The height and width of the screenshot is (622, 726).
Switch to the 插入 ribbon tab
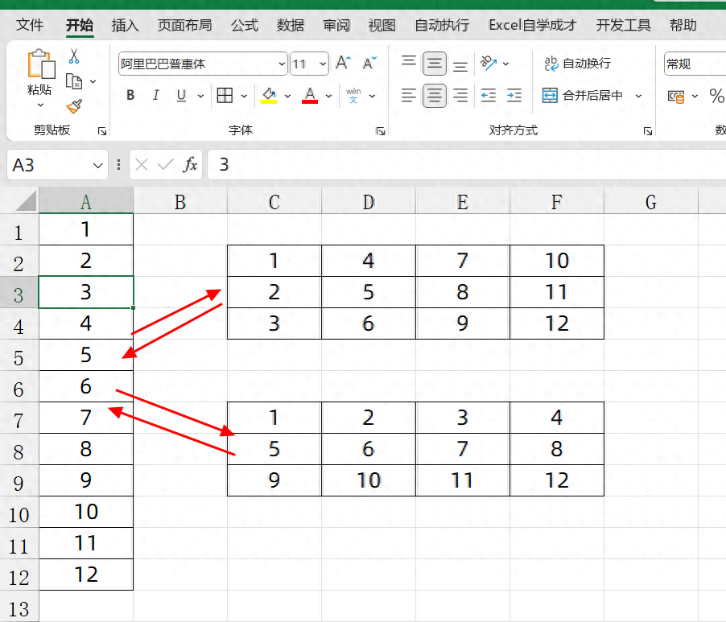[124, 25]
